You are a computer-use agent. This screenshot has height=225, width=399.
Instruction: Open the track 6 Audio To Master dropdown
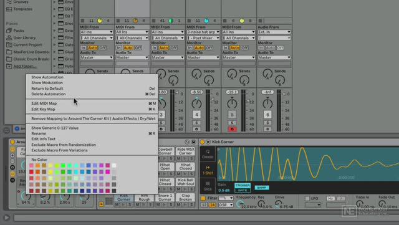tap(274, 57)
